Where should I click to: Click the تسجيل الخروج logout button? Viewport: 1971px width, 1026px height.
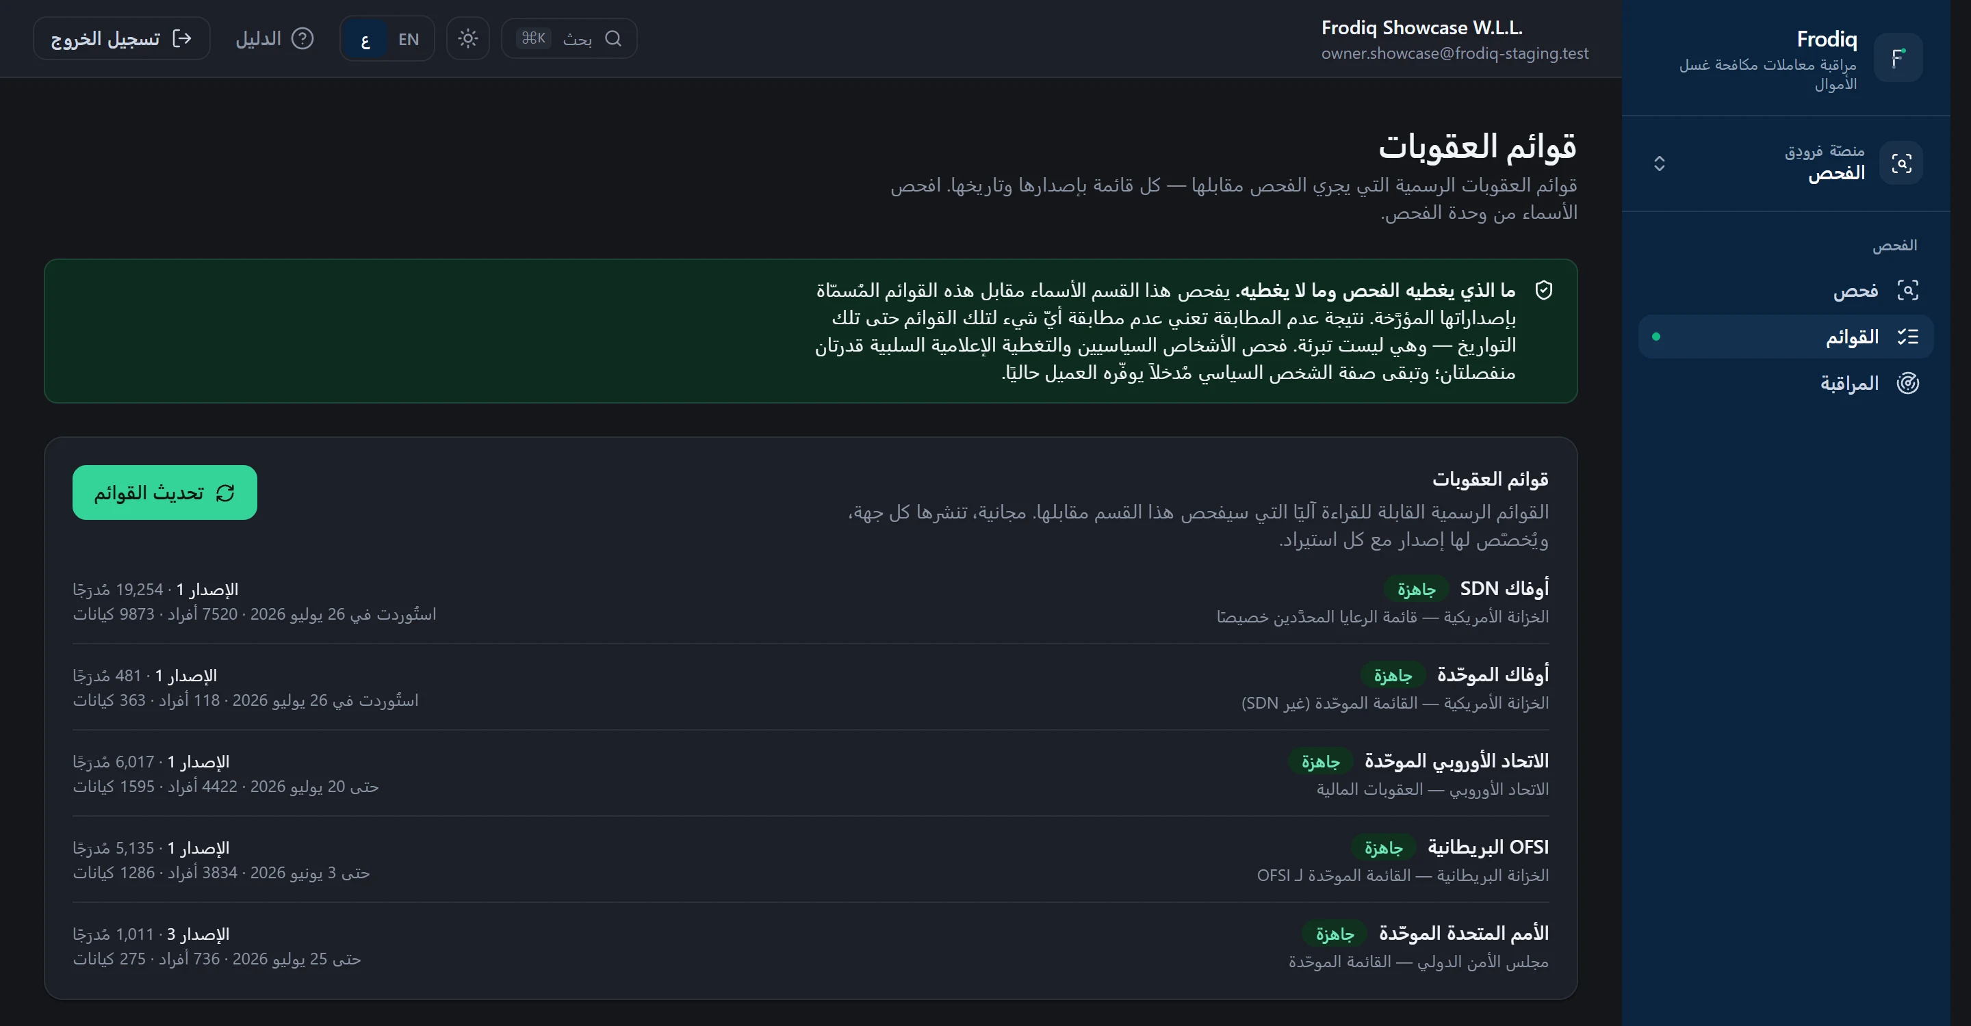[x=122, y=38]
